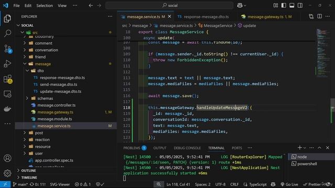Collapse the src folder
335x188 pixels.
(x=22, y=32)
